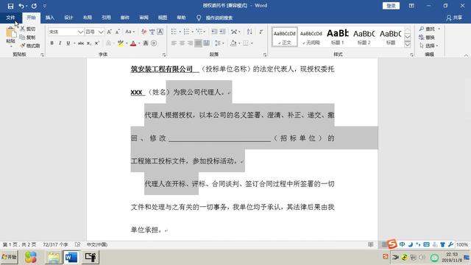This screenshot has width=471, height=265.
Task: Click the Save icon in quick access toolbar
Action: 10,6
